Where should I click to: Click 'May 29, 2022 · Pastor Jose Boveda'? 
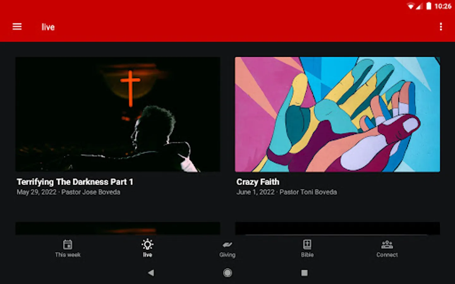[69, 192]
